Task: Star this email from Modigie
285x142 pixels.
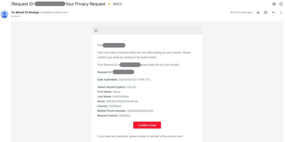Action: pyautogui.click(x=258, y=12)
